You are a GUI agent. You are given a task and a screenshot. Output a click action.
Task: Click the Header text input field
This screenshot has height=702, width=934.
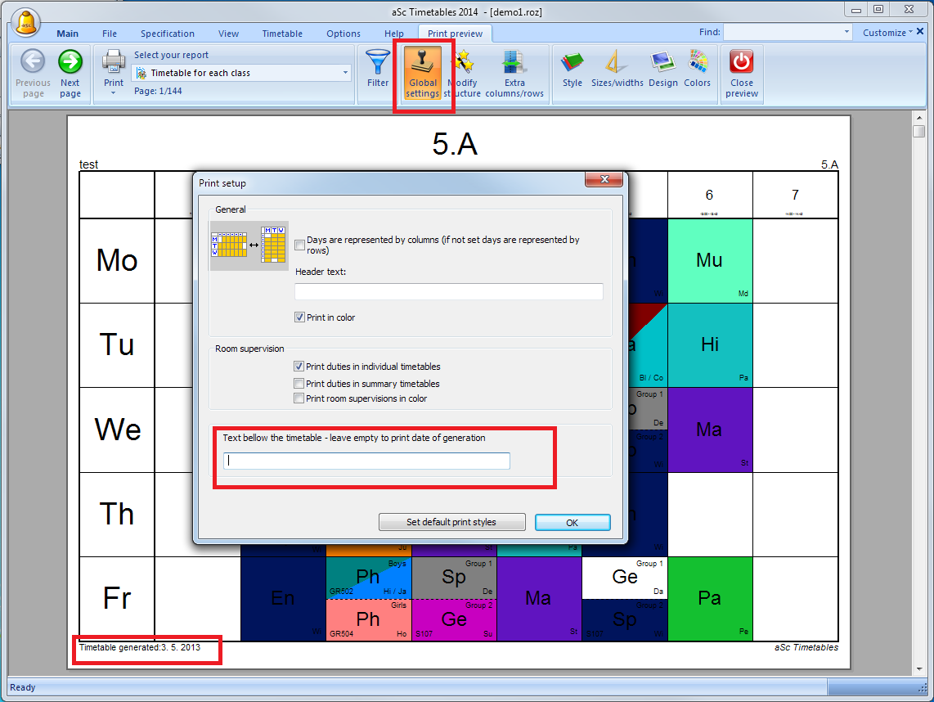448,292
